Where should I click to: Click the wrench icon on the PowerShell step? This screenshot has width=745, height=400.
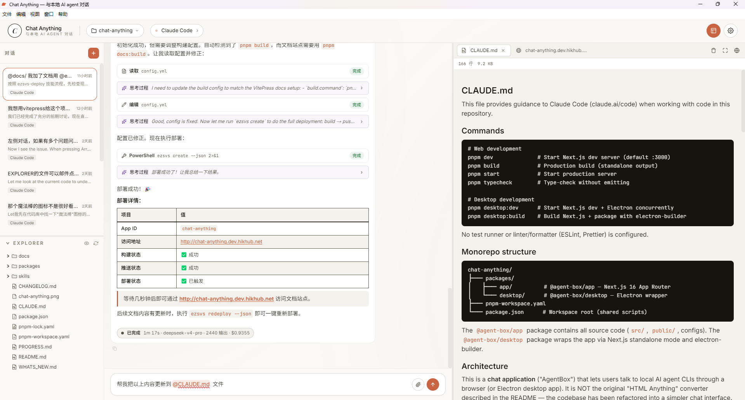tap(124, 156)
